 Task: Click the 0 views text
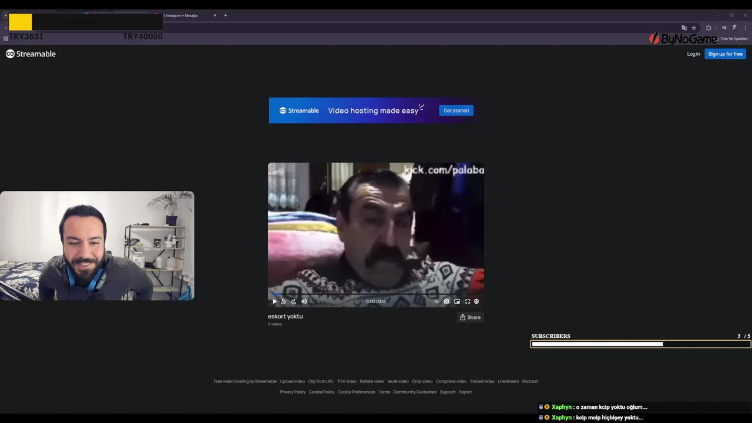coord(275,324)
